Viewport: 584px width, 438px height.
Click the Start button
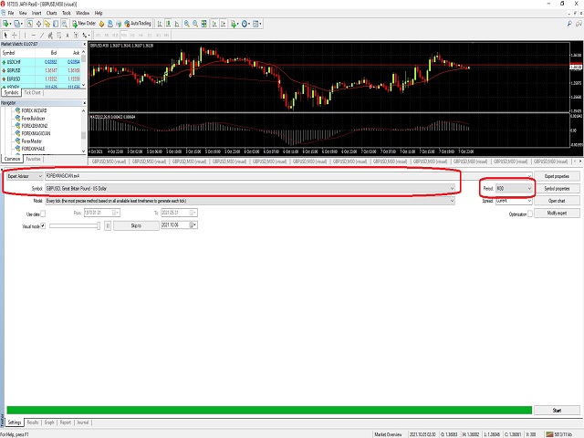click(x=557, y=410)
